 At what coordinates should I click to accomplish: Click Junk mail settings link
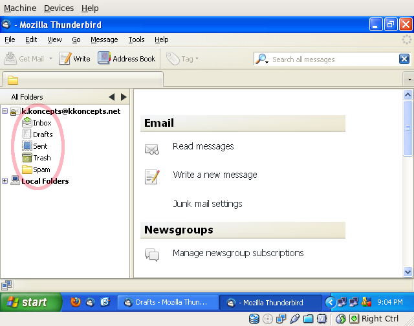click(207, 204)
